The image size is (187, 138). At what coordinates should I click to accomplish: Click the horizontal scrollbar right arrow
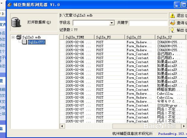tap(184, 126)
